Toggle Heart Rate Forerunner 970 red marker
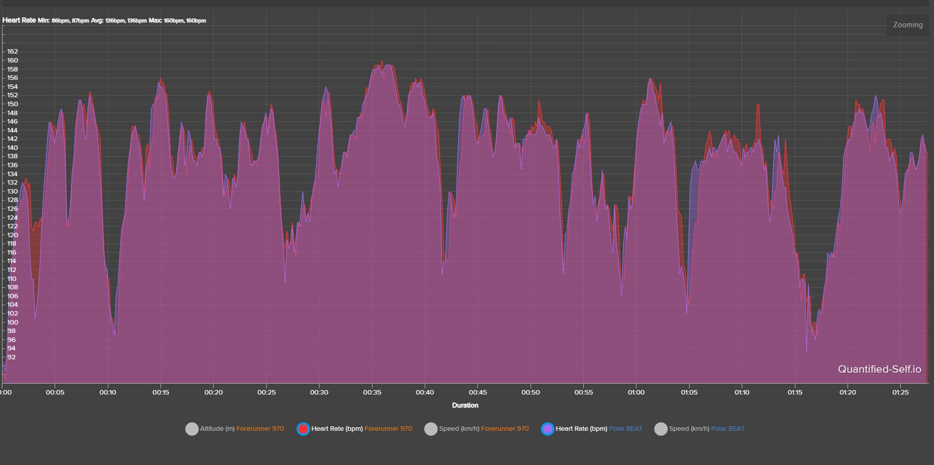934x465 pixels. coord(303,429)
